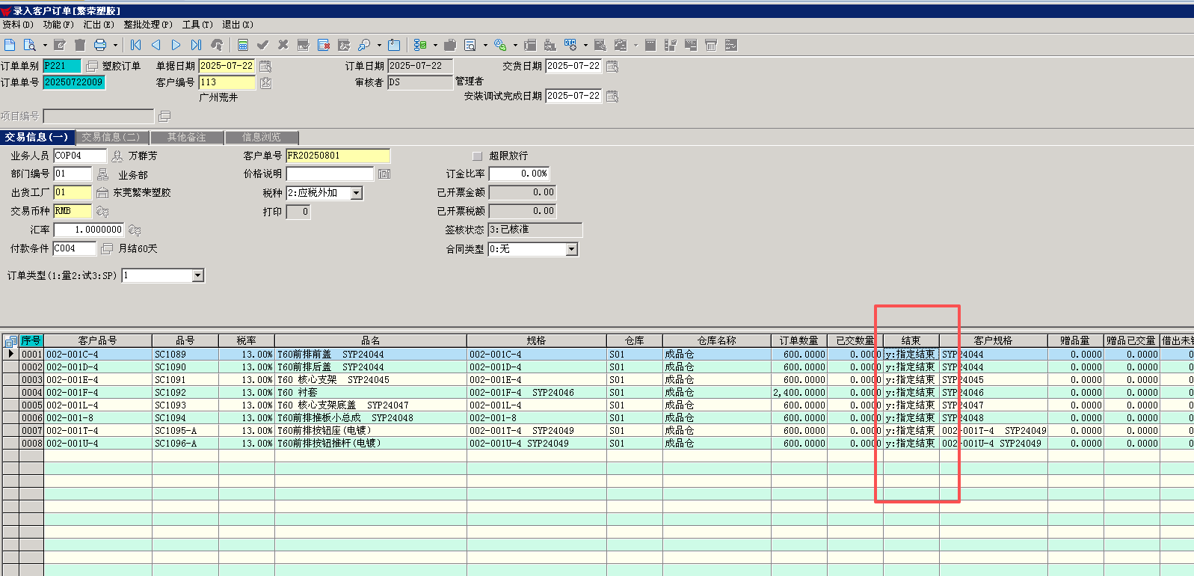Open 工具(T) menu
The image size is (1194, 576).
[x=197, y=25]
